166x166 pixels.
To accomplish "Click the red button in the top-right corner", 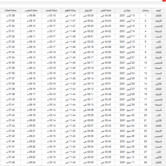I will [164, 0].
